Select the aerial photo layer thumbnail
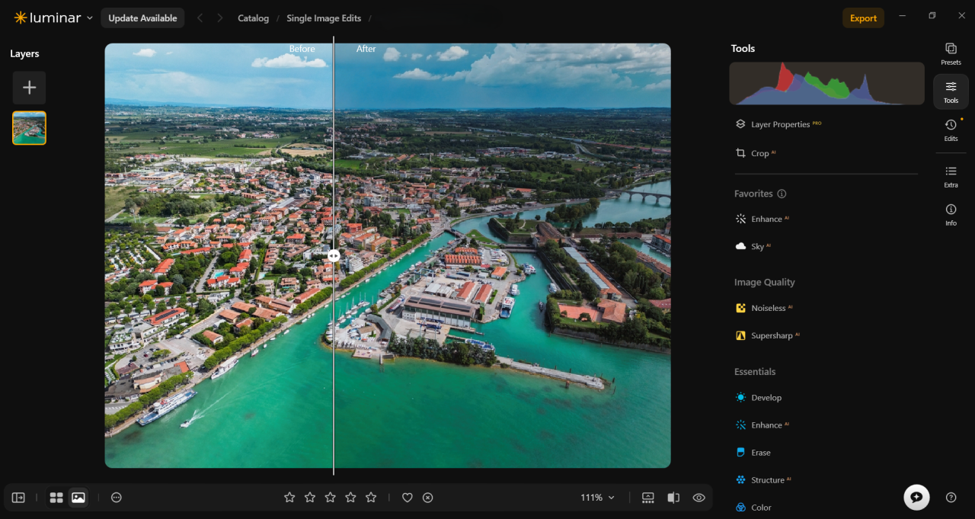The width and height of the screenshot is (975, 519). click(29, 128)
